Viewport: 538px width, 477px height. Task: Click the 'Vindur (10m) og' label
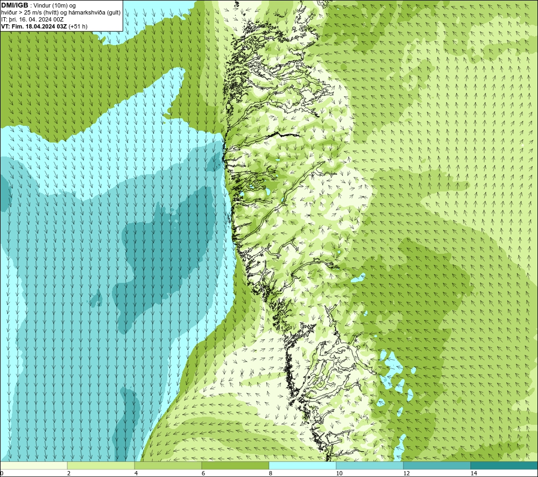(x=54, y=6)
